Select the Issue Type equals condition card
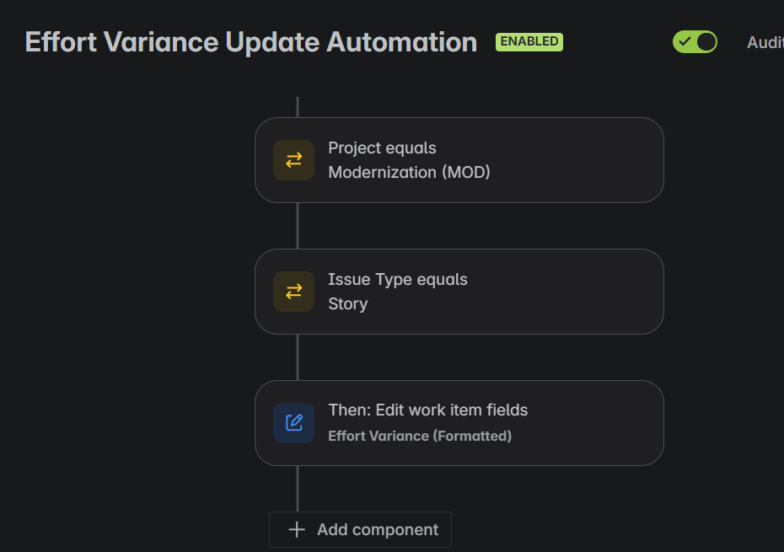The height and width of the screenshot is (552, 784). 459,292
